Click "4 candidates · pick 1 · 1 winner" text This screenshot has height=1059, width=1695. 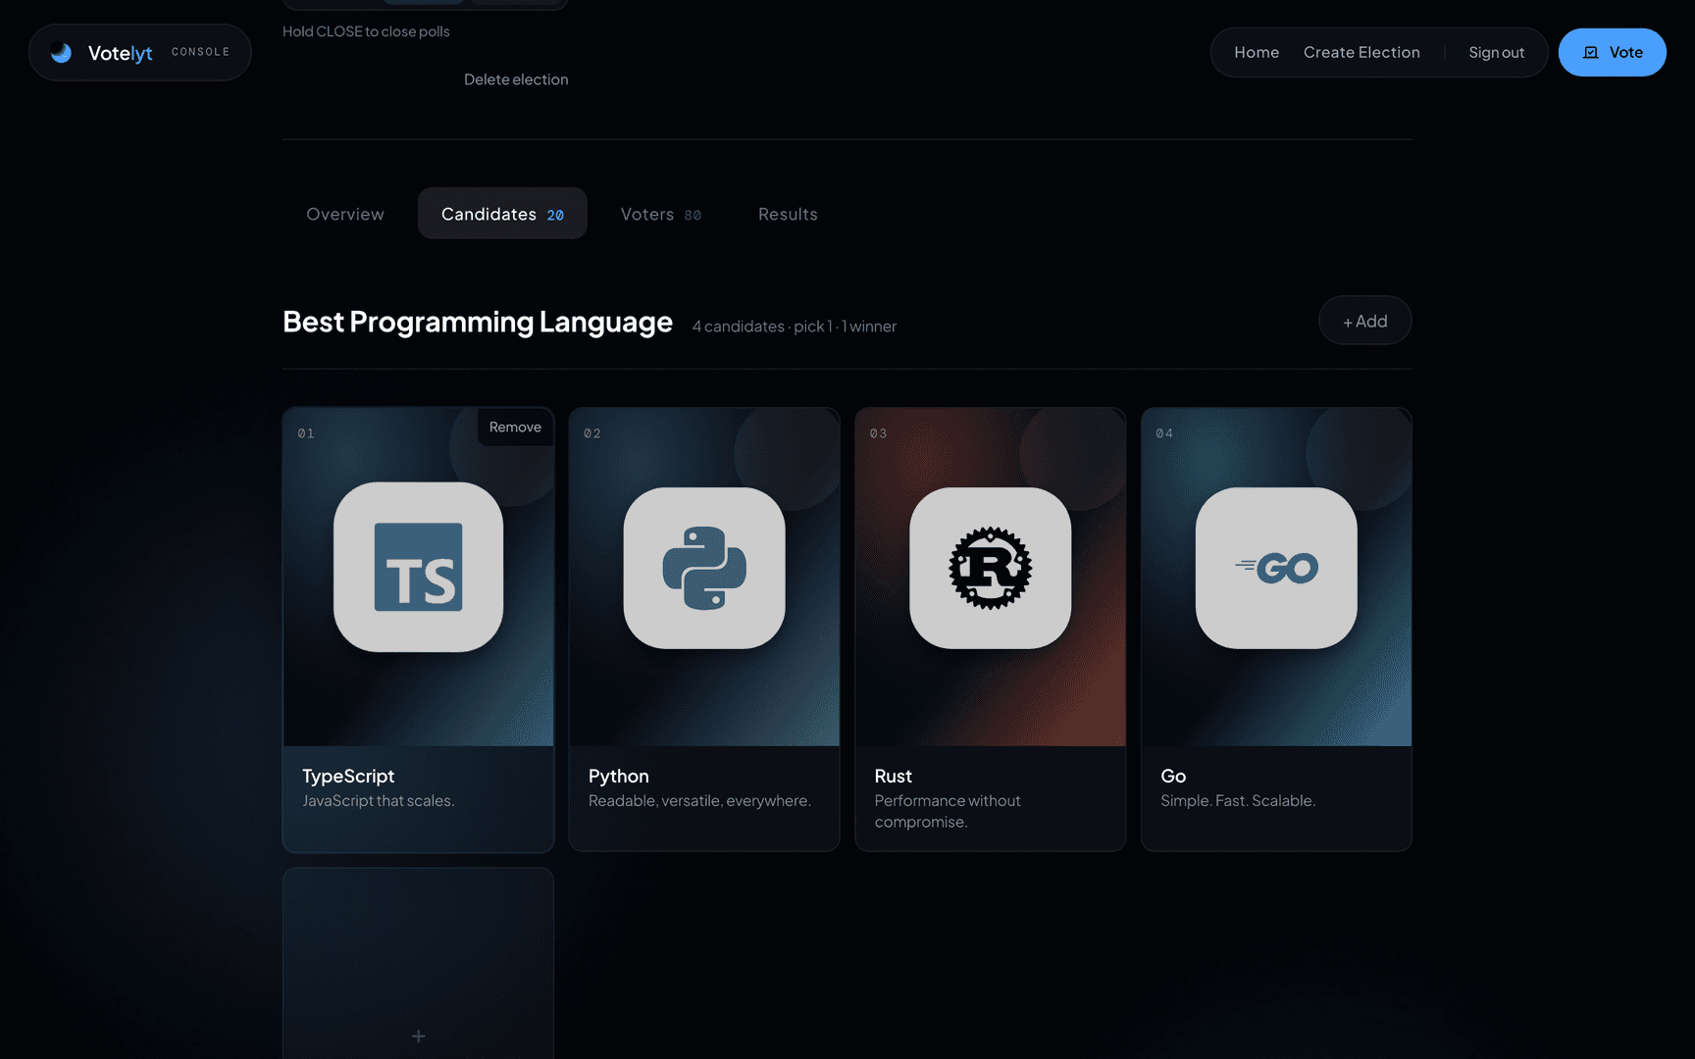[795, 327]
